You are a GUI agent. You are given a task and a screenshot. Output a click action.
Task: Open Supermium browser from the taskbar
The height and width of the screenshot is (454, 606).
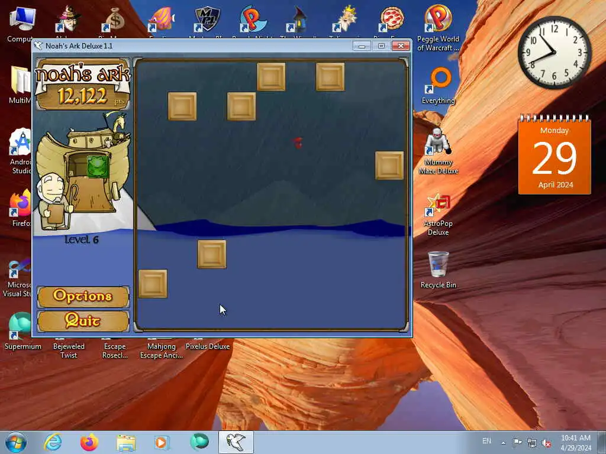(x=199, y=442)
